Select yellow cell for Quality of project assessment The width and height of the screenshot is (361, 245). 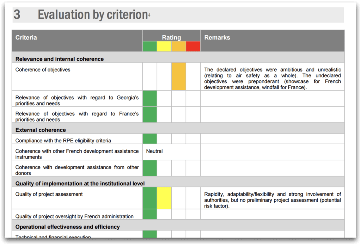(x=164, y=198)
